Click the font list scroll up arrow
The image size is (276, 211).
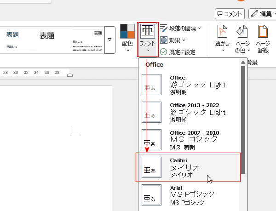click(x=243, y=62)
